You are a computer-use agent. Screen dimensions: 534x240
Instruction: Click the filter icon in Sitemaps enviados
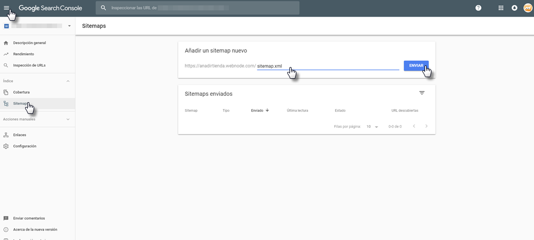(x=422, y=93)
